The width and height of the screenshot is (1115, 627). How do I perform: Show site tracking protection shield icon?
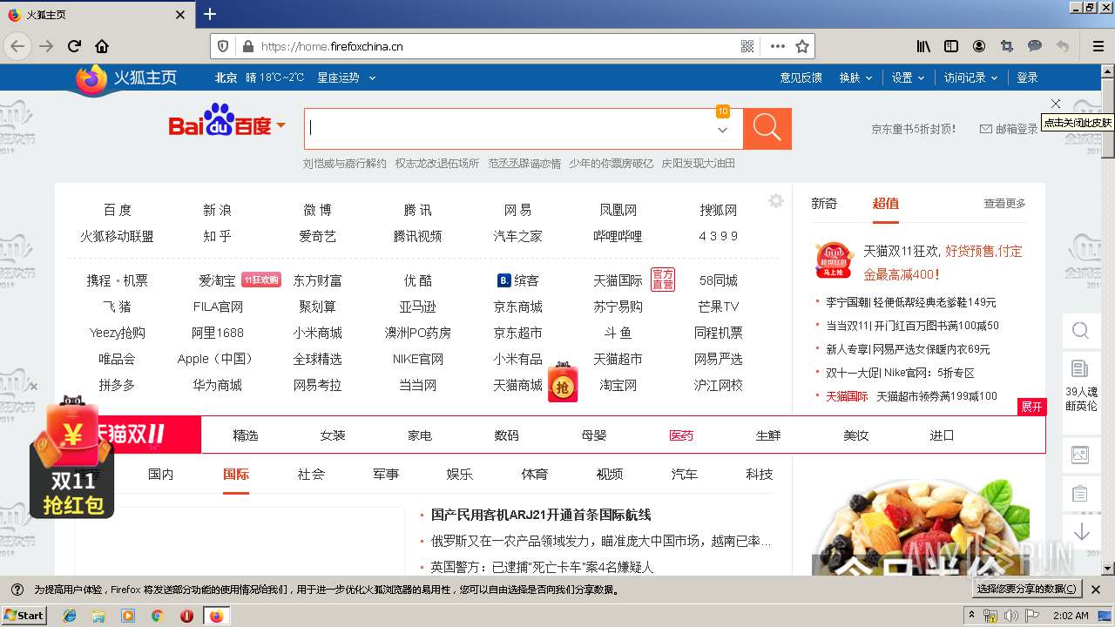click(223, 46)
